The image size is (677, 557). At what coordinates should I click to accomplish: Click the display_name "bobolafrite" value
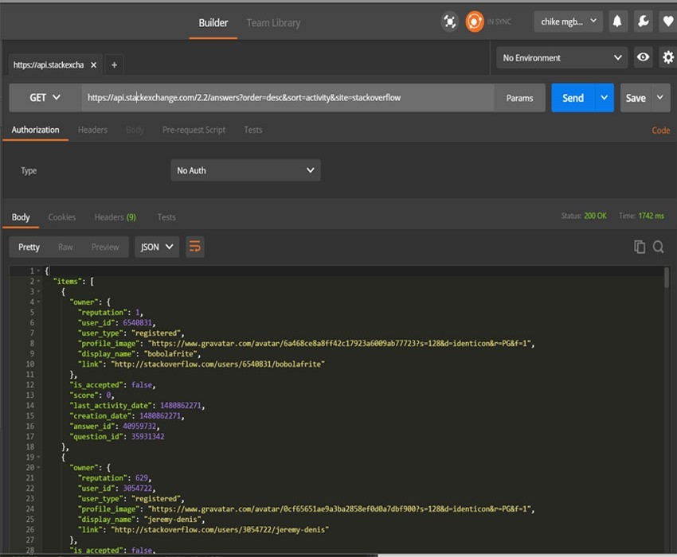[170, 354]
